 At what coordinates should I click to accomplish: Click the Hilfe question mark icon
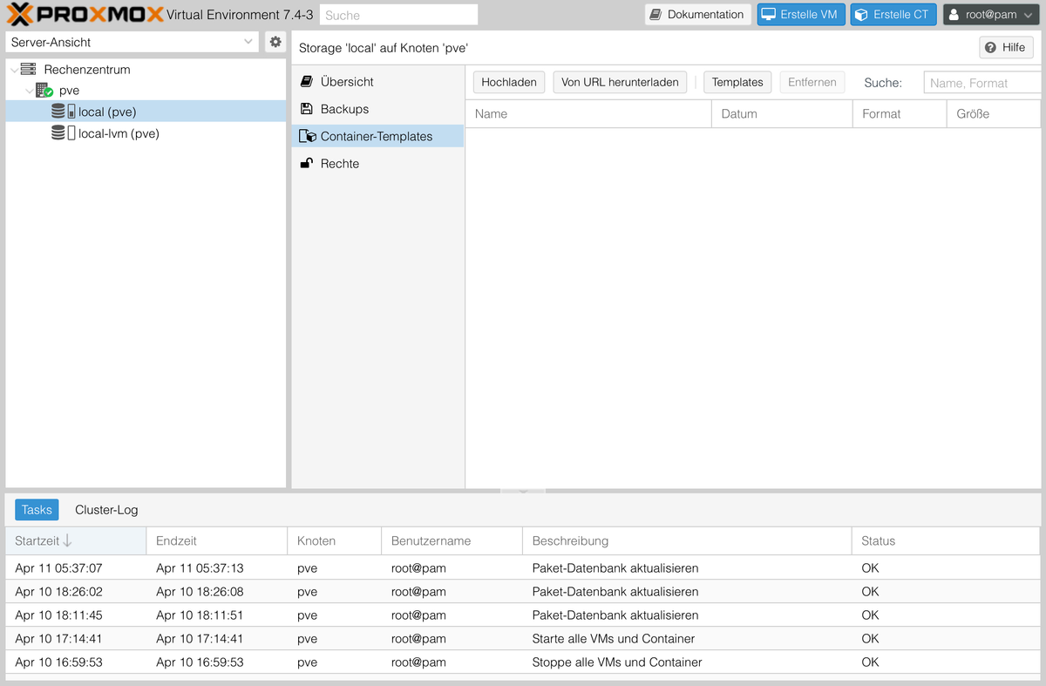[990, 47]
